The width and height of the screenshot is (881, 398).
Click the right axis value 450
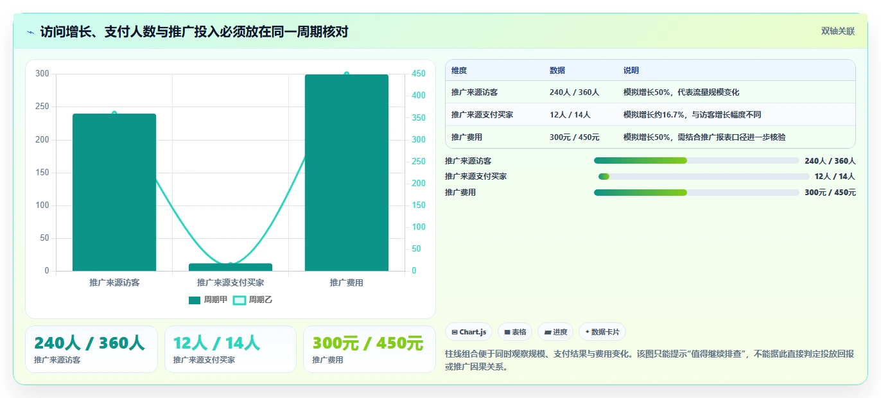point(419,74)
